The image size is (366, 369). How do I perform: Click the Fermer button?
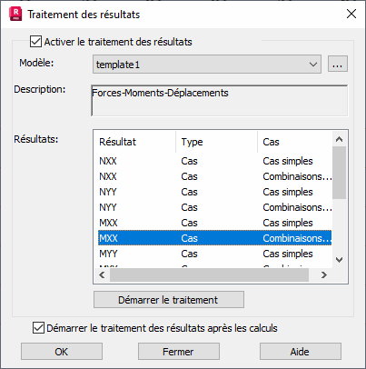click(179, 352)
